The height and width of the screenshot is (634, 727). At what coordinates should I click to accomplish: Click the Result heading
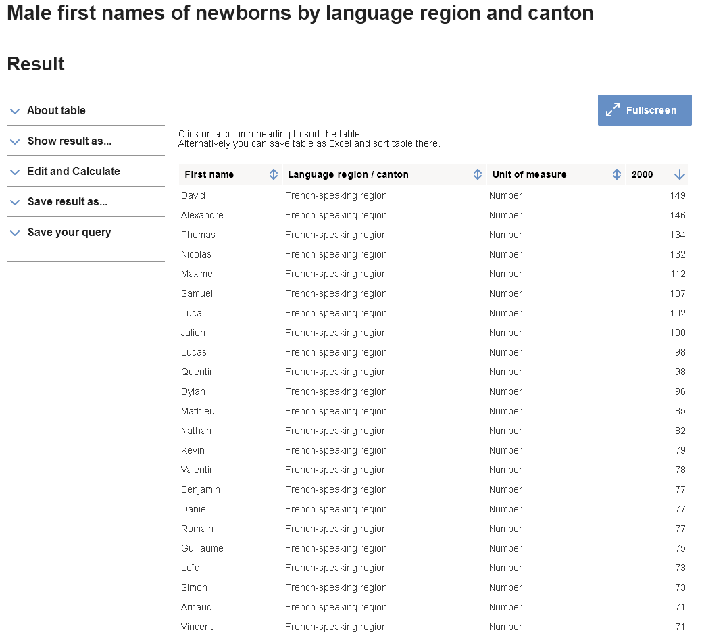(36, 64)
